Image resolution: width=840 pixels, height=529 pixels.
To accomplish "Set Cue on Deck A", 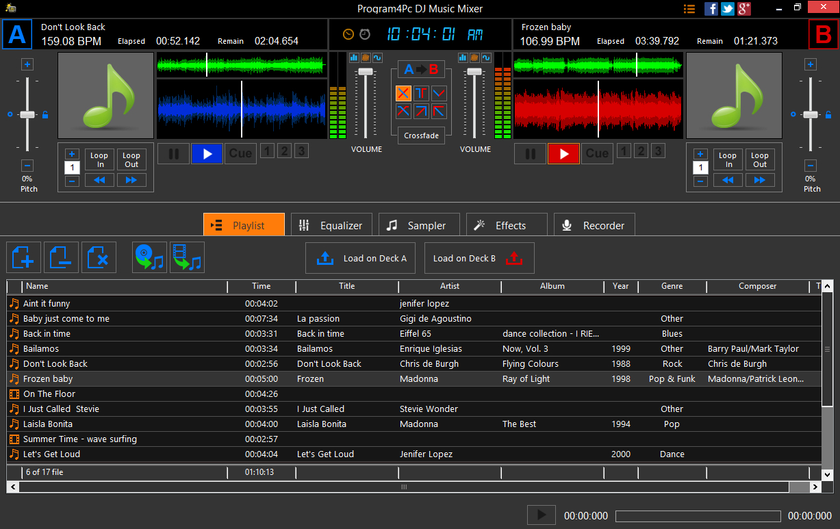I will [240, 154].
